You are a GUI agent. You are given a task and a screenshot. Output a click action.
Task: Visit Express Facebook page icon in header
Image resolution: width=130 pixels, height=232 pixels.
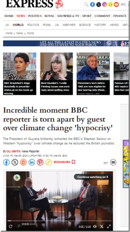point(92,5)
